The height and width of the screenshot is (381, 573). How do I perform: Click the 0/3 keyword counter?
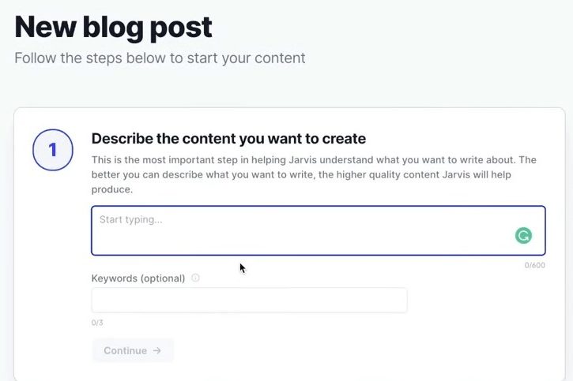coord(97,323)
